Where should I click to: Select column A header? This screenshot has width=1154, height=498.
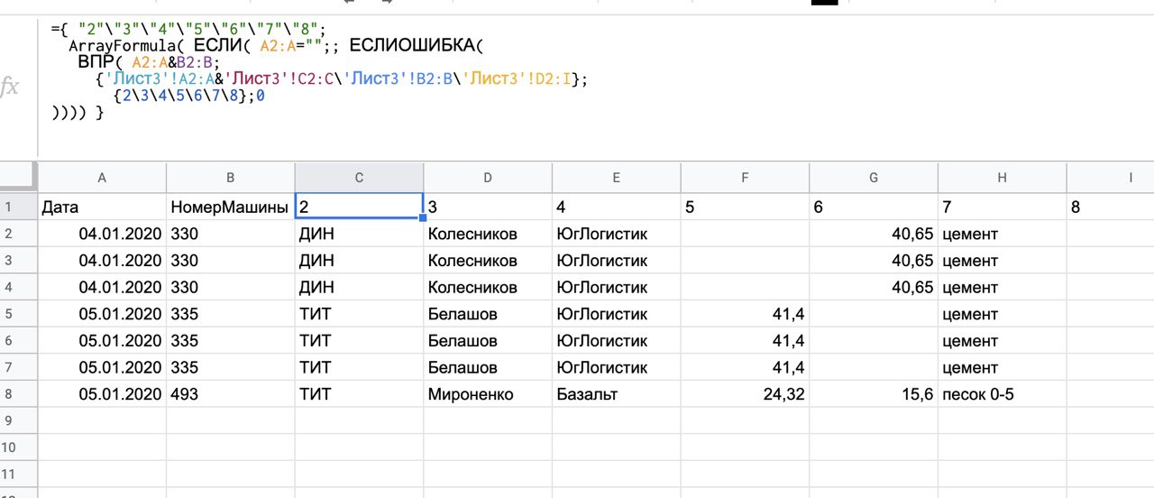[x=102, y=178]
